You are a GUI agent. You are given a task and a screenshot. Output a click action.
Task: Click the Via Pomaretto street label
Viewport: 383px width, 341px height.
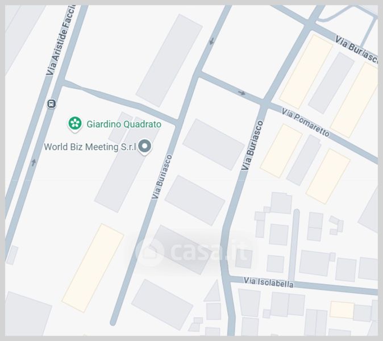tap(305, 122)
